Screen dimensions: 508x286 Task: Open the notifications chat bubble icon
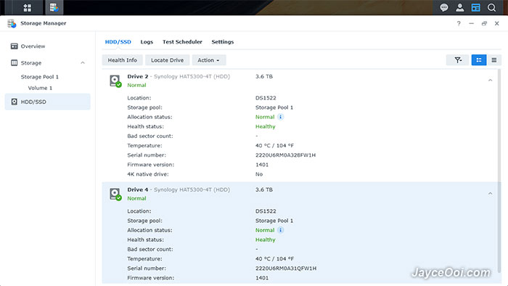(x=444, y=7)
